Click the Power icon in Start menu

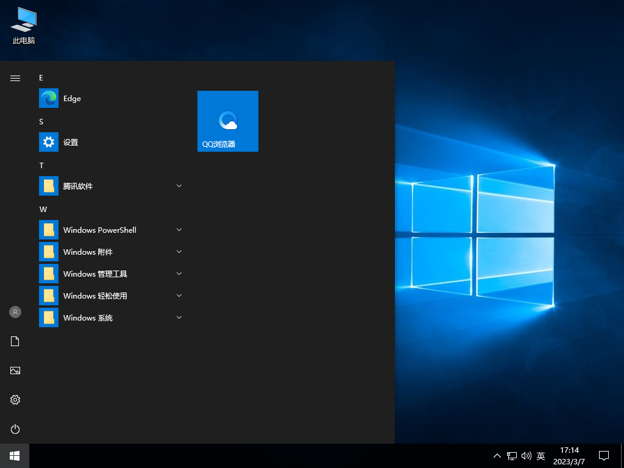(15, 429)
